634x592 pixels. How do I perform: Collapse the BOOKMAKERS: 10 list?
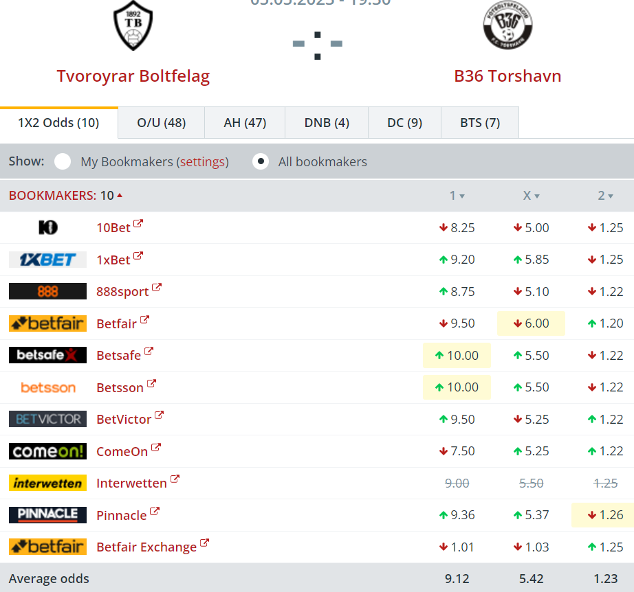pyautogui.click(x=65, y=196)
